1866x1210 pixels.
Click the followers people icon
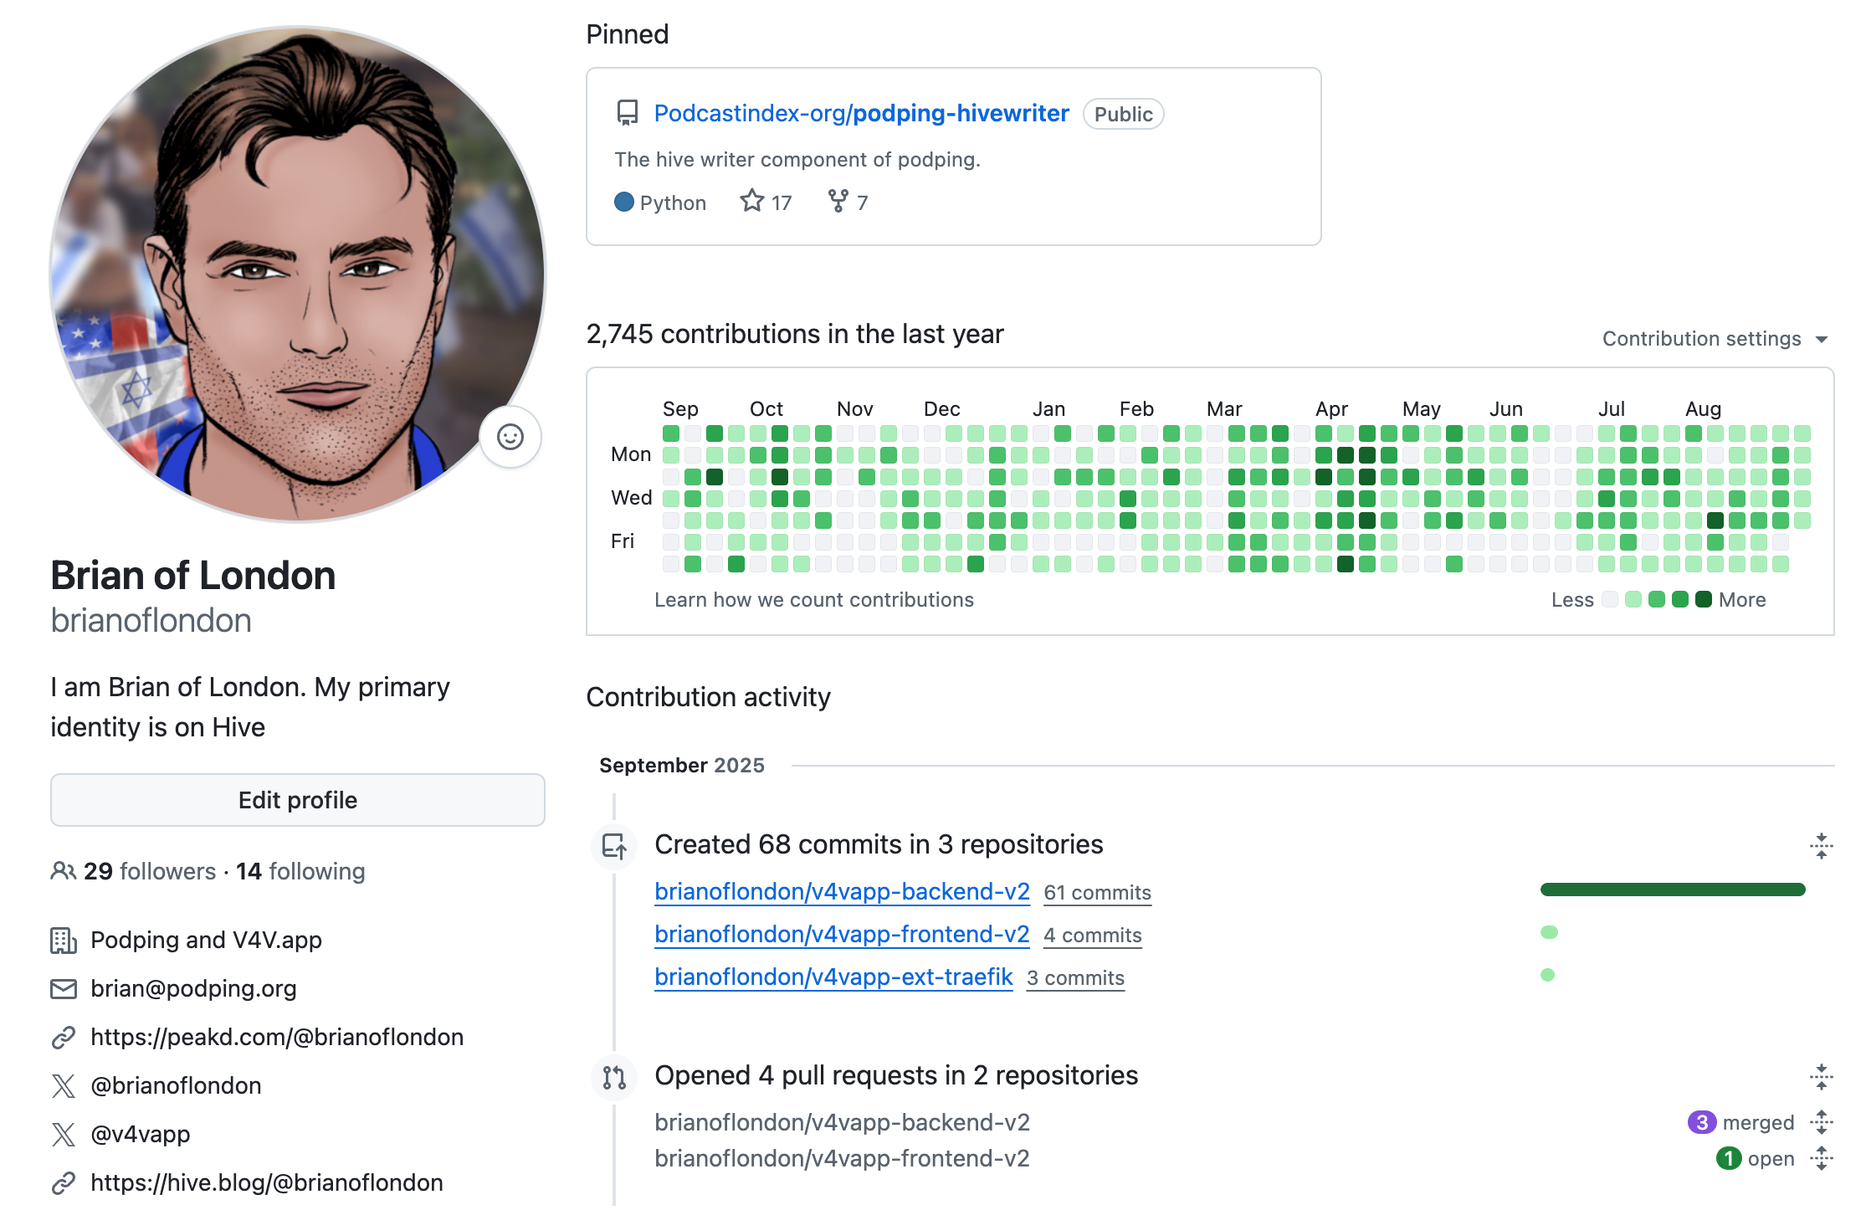(64, 871)
